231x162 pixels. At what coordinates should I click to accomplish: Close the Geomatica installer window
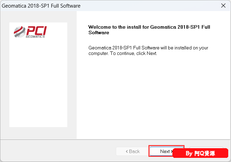pos(223,6)
